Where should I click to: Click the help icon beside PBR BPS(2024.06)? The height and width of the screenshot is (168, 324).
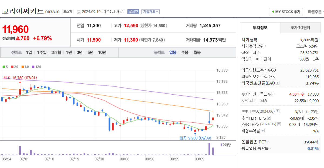tap(279, 124)
